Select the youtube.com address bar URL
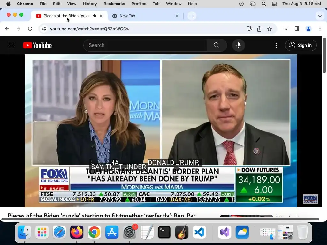 [90, 29]
